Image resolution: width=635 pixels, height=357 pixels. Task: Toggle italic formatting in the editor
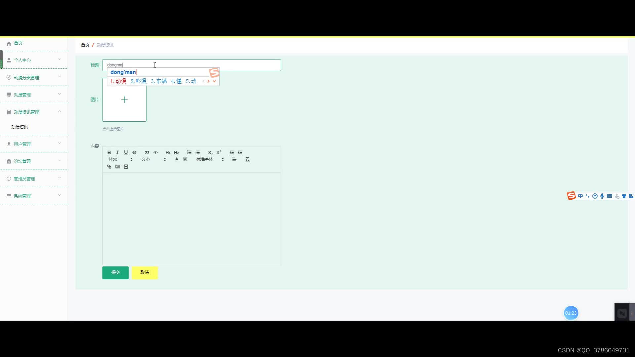pos(117,152)
